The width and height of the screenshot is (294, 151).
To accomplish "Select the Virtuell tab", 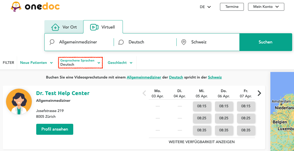I will (x=103, y=27).
